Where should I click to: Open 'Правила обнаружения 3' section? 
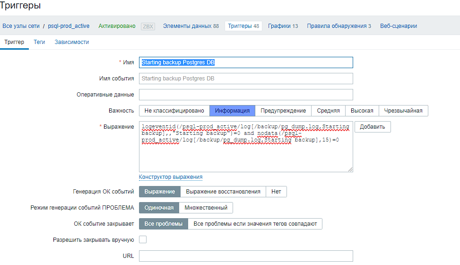pyautogui.click(x=339, y=26)
